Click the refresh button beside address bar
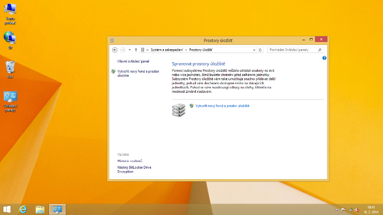The image size is (383, 215). point(260,50)
